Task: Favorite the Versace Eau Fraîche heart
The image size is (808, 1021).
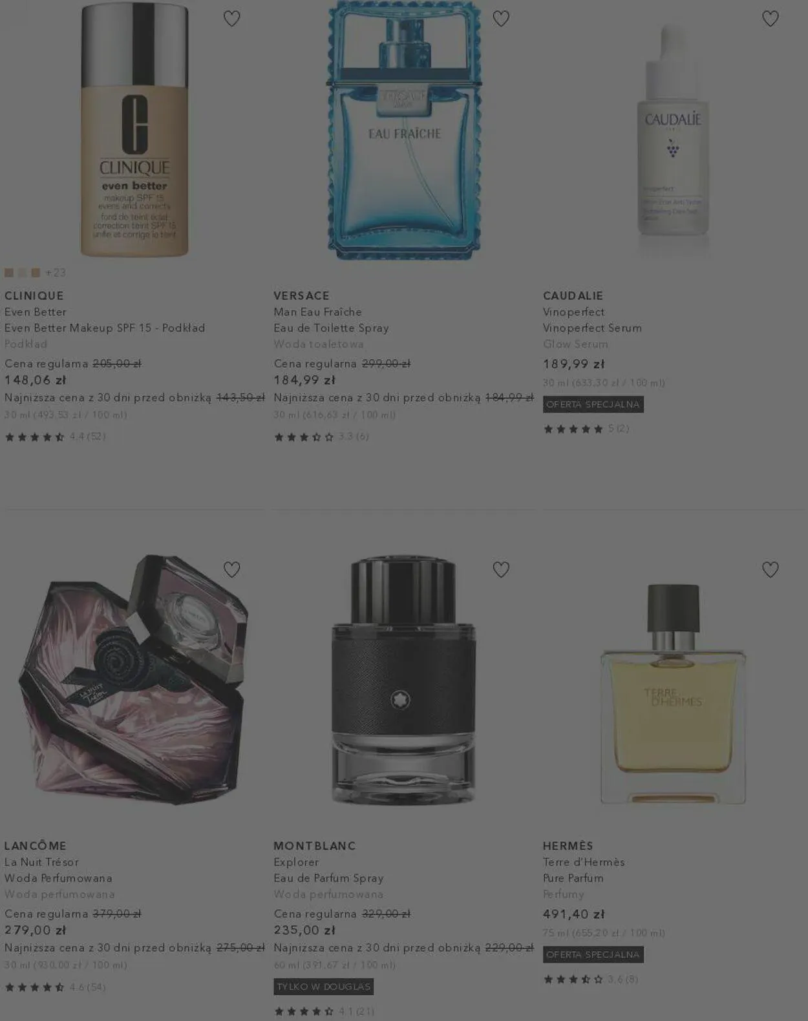Action: pyautogui.click(x=501, y=19)
